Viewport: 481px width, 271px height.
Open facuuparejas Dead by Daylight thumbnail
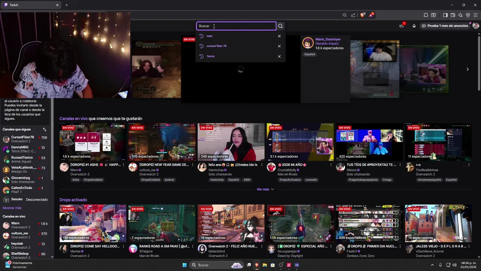click(300, 223)
